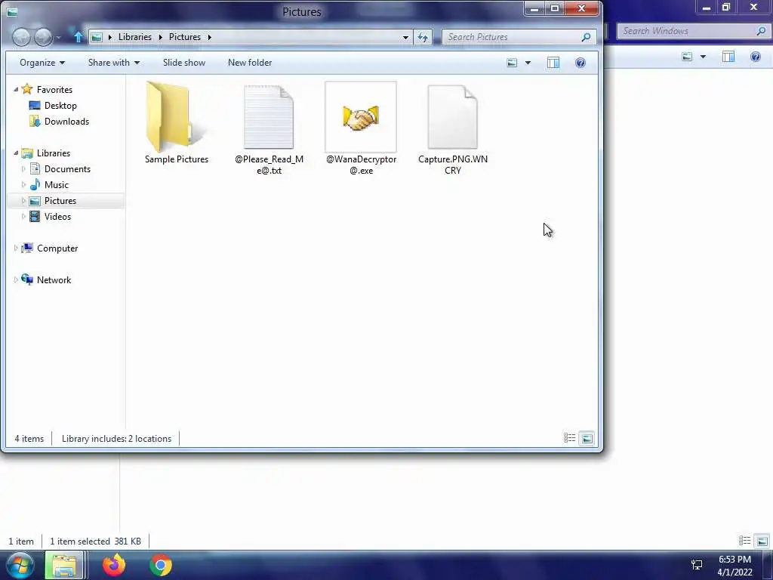
Task: Select the Pictures library in sidebar
Action: (60, 200)
